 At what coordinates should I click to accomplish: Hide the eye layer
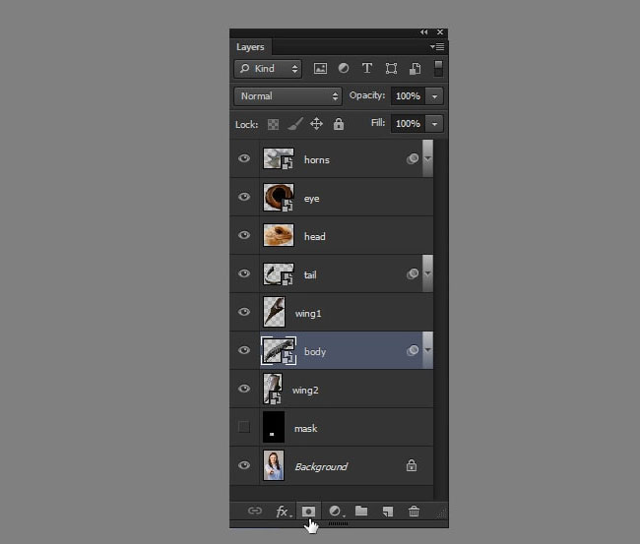point(244,197)
